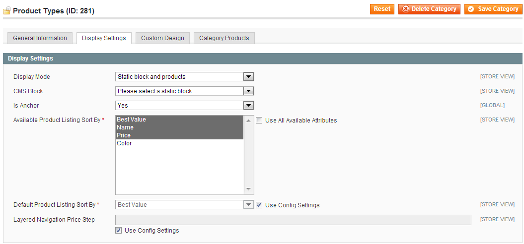Expand Default Product Listing Sort By dropdown
The width and height of the screenshot is (524, 244).
point(184,205)
